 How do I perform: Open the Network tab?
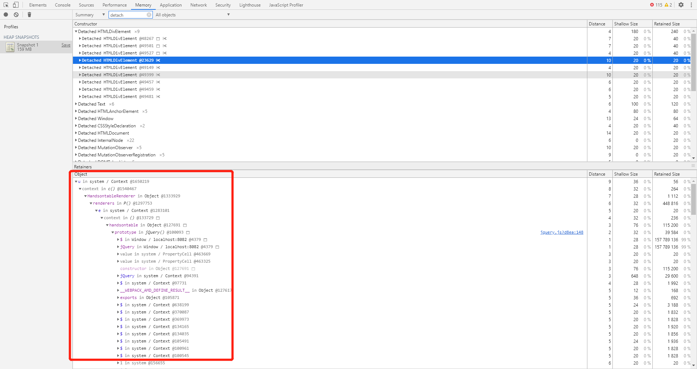(199, 5)
